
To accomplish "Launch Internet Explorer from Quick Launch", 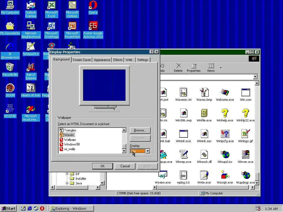I will [x=30, y=209].
